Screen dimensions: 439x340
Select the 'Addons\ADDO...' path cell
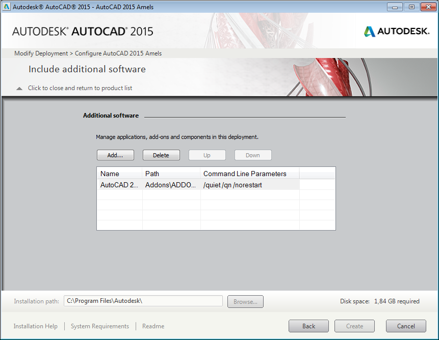(x=171, y=185)
